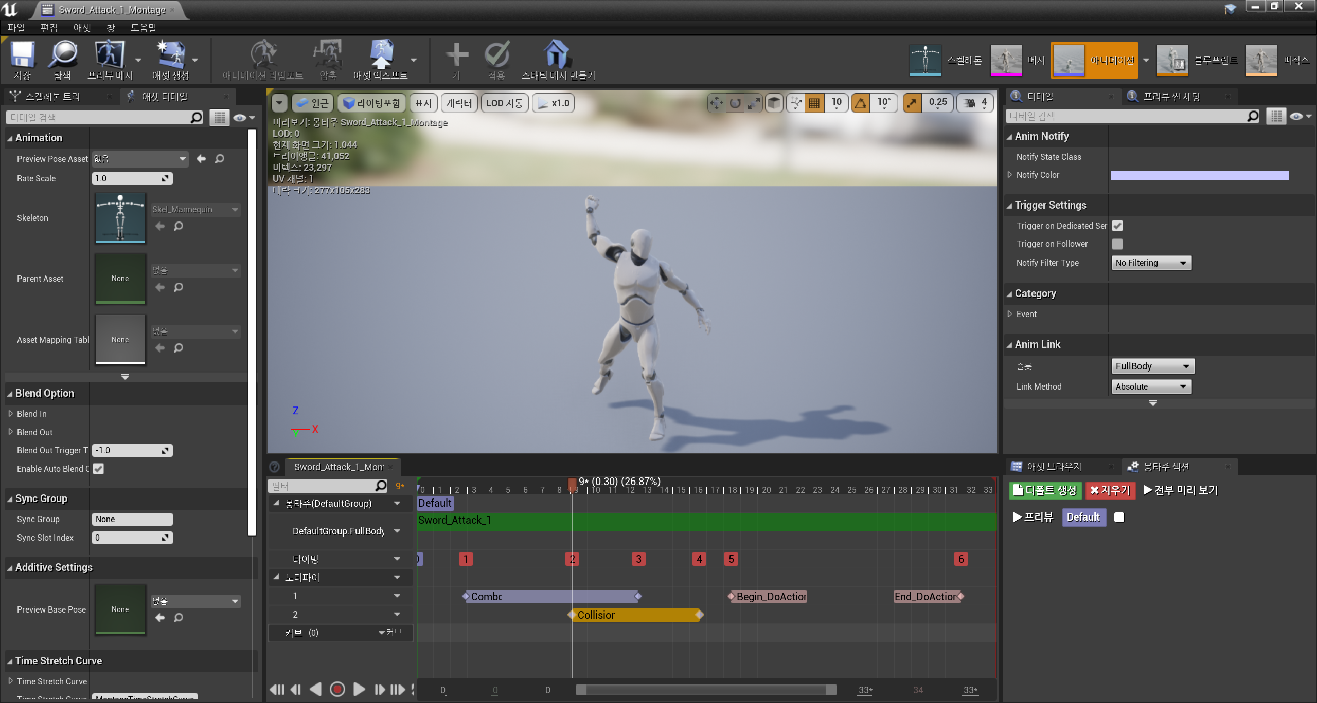Image resolution: width=1317 pixels, height=703 pixels.
Task: Click the 지우기 (Clear) button
Action: [1110, 490]
